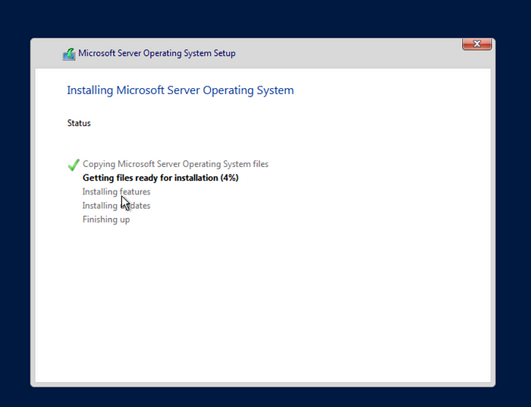531x407 pixels.
Task: Click the 'Finishing up' step
Action: (106, 219)
